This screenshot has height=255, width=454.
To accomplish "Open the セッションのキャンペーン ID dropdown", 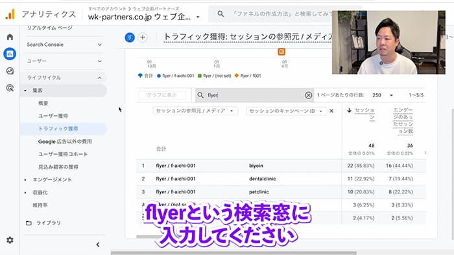I will (287, 111).
